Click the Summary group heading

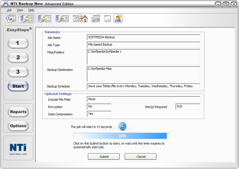[52, 32]
